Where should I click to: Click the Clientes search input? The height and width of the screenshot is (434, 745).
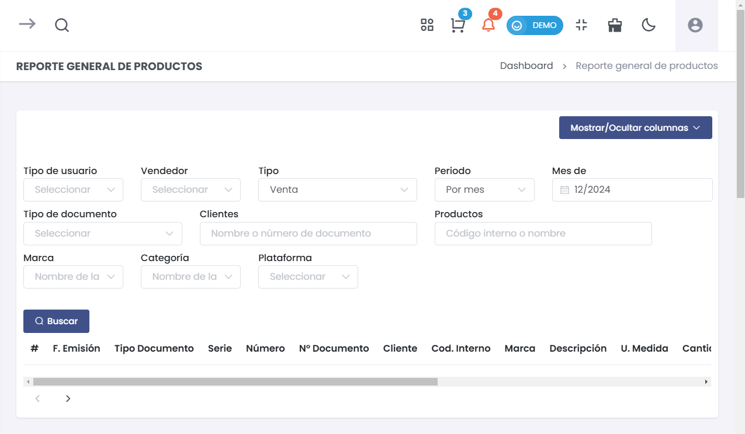pyautogui.click(x=309, y=234)
